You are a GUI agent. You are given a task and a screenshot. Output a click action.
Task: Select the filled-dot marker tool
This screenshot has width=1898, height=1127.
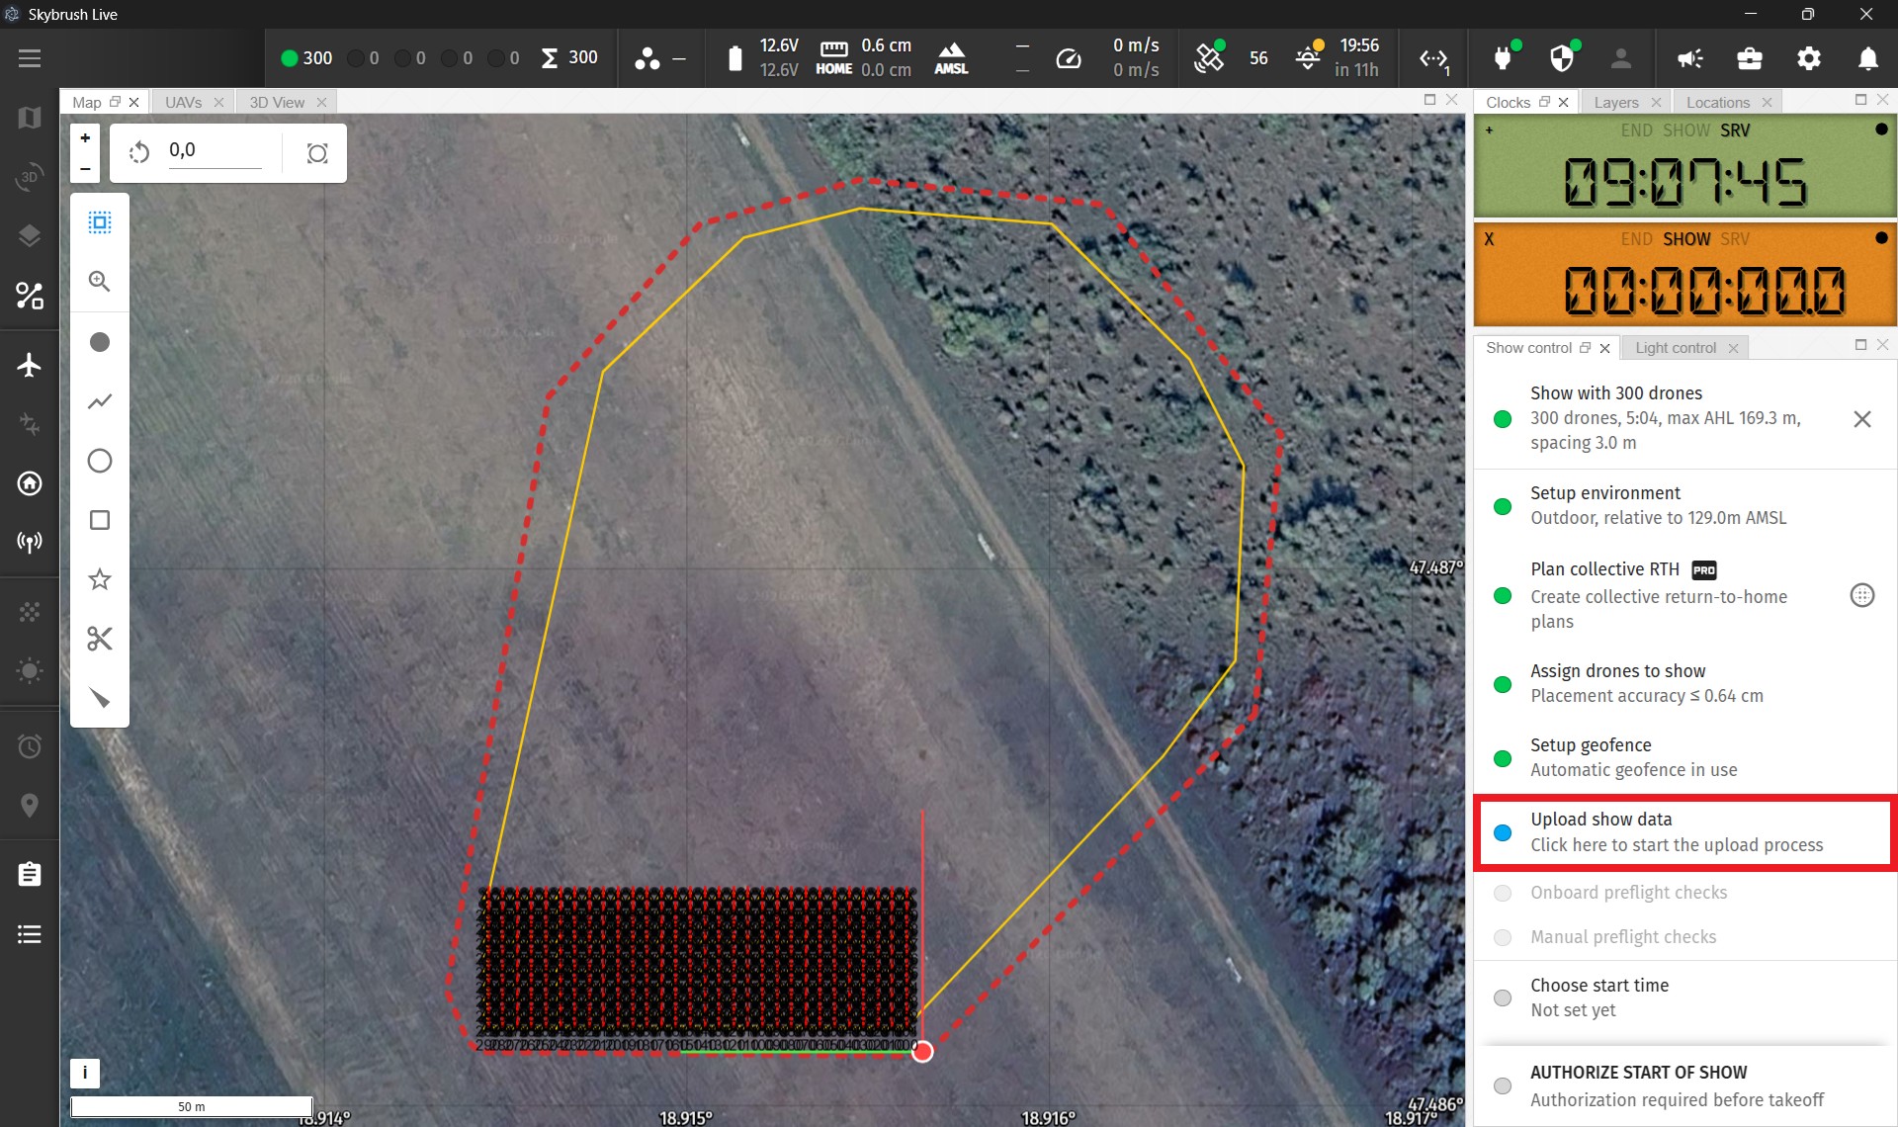[100, 342]
